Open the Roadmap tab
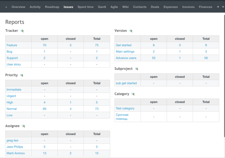The width and height of the screenshot is (225, 158). point(52,7)
